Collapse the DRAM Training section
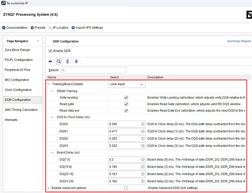 [53, 91]
